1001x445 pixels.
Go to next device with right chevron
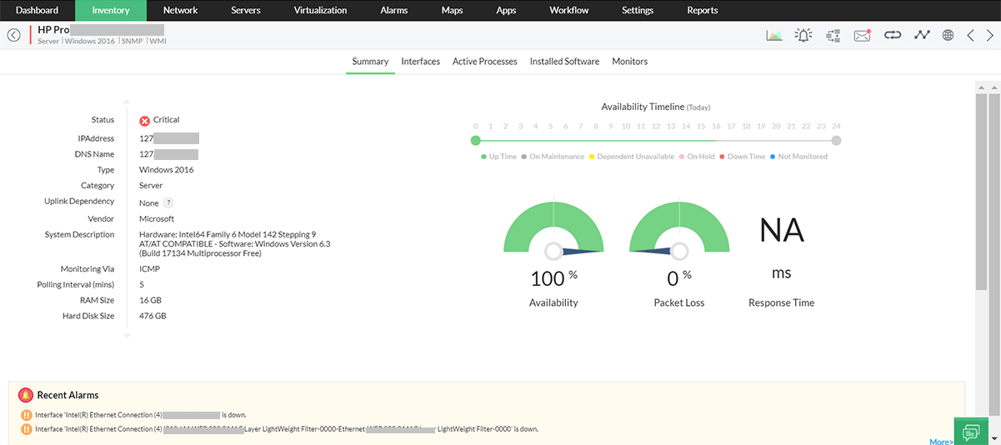(x=989, y=35)
